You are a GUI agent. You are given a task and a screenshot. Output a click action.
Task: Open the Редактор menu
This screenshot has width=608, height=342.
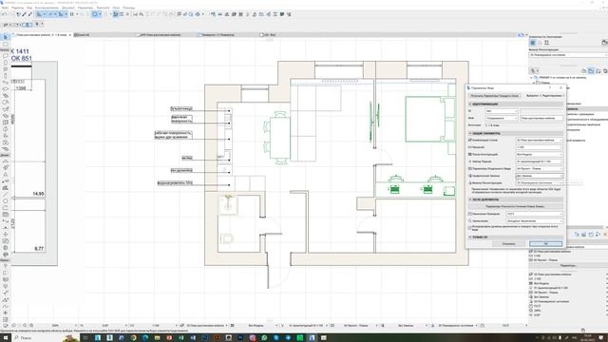(17, 8)
